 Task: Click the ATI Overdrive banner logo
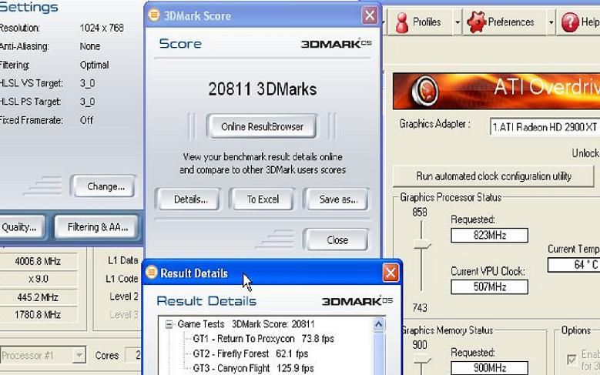[424, 91]
